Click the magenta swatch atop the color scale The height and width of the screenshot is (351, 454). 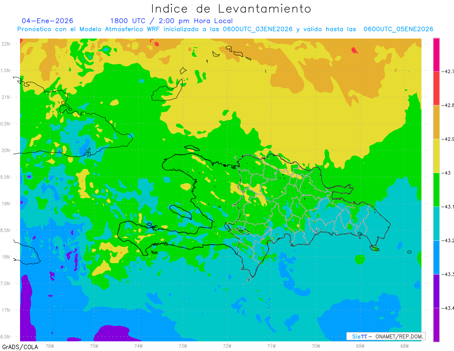click(x=436, y=55)
